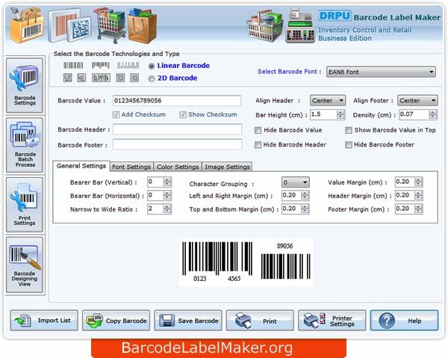448x358 pixels.
Task: Click the cash register header icon
Action: tap(300, 25)
